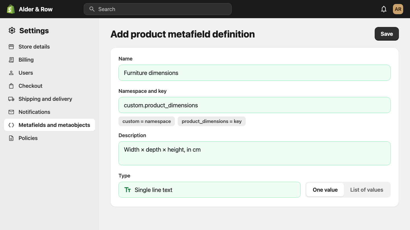Click the Users person icon
This screenshot has width=410, height=230.
point(11,73)
